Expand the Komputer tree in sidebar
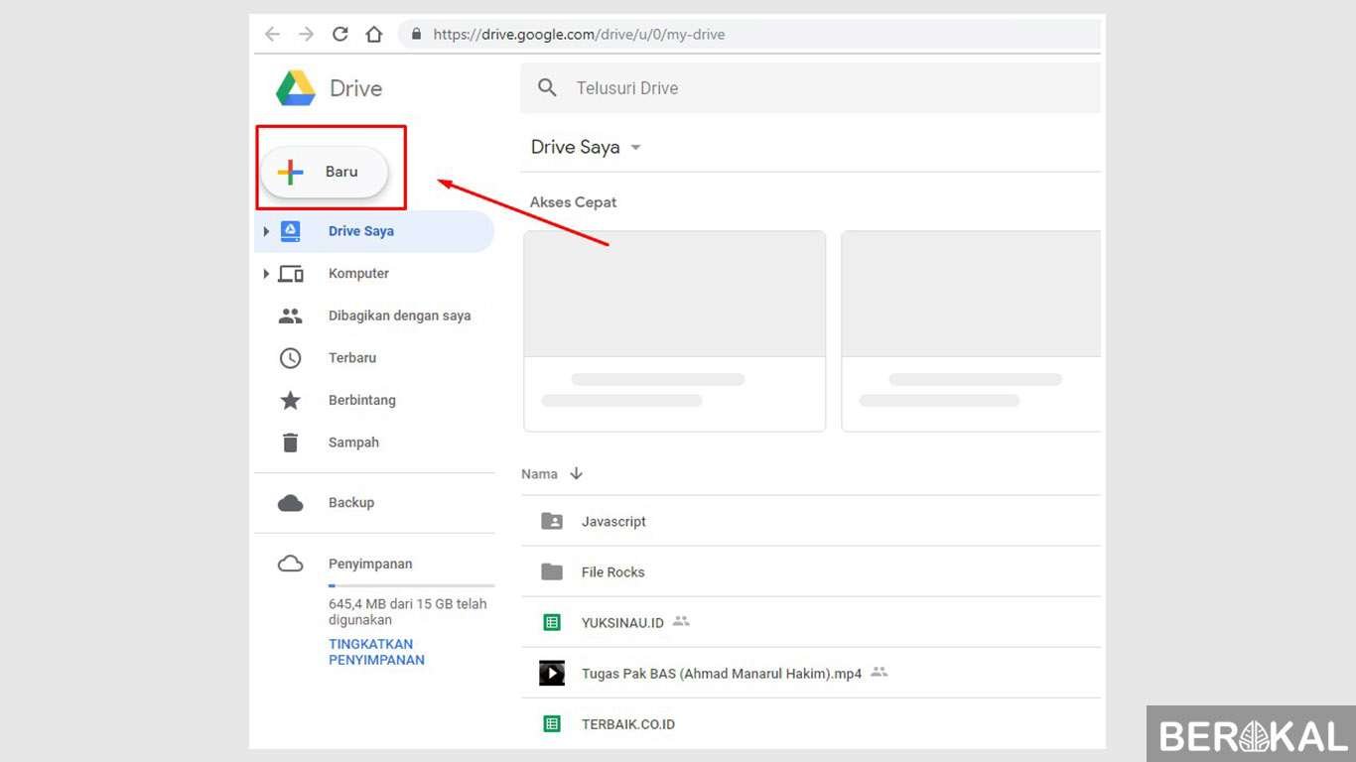Image resolution: width=1356 pixels, height=762 pixels. [266, 274]
